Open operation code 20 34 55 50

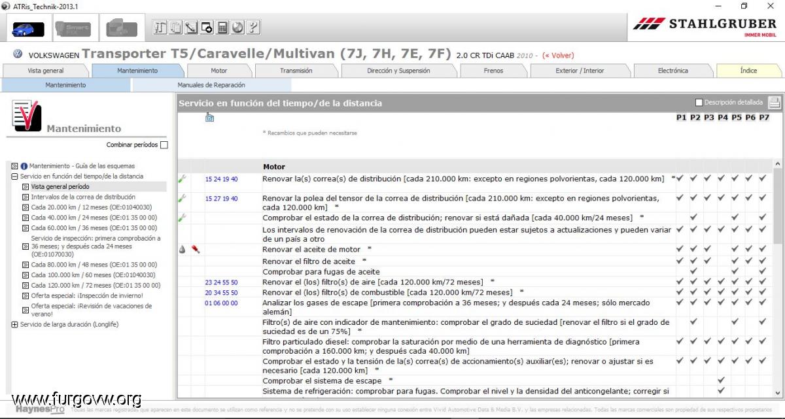click(x=221, y=293)
